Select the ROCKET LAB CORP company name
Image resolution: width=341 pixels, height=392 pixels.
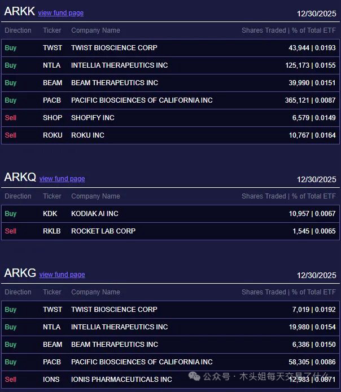[103, 231]
